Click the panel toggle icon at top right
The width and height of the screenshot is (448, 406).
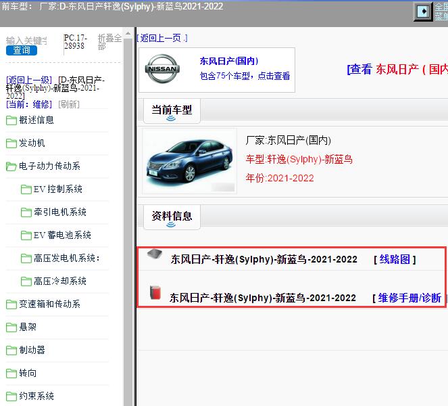click(423, 12)
